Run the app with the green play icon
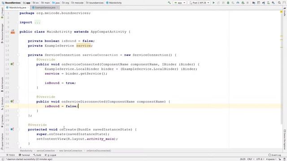287x161 pixels. click(213, 3)
